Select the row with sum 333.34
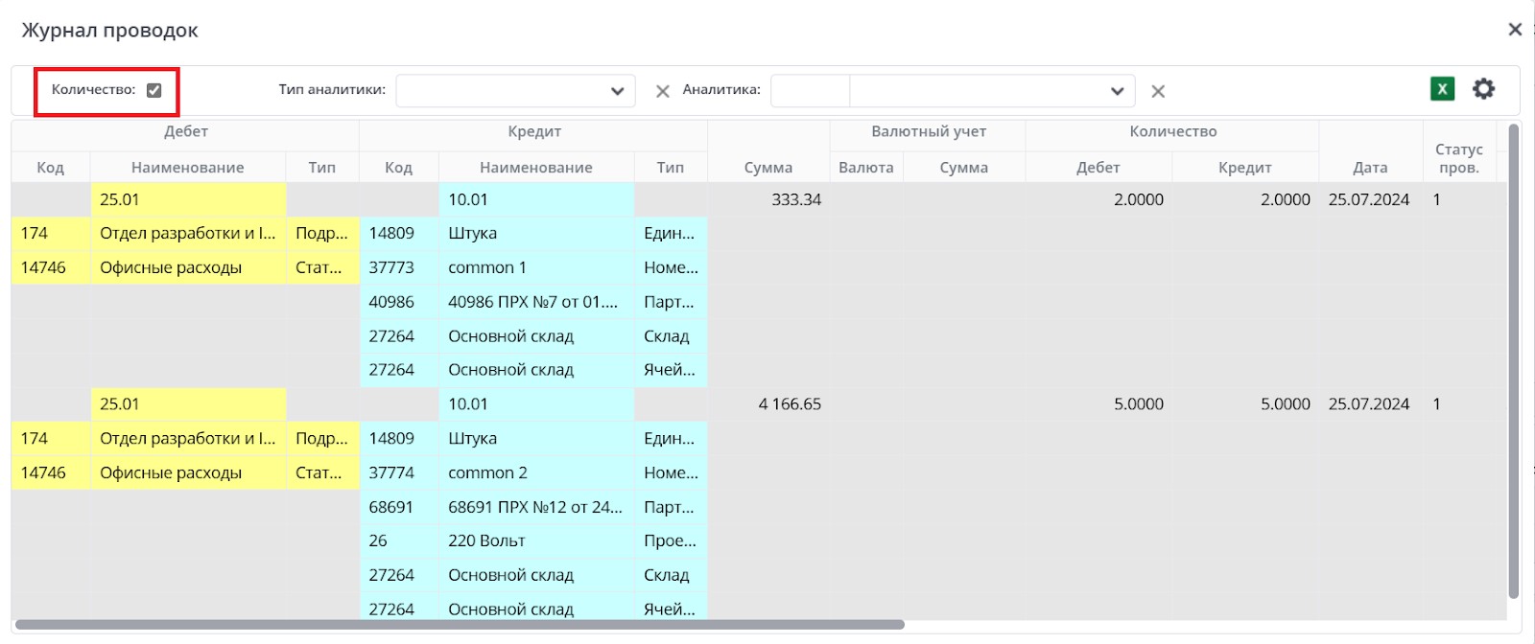Viewport: 1535px width, 644px height. click(796, 200)
